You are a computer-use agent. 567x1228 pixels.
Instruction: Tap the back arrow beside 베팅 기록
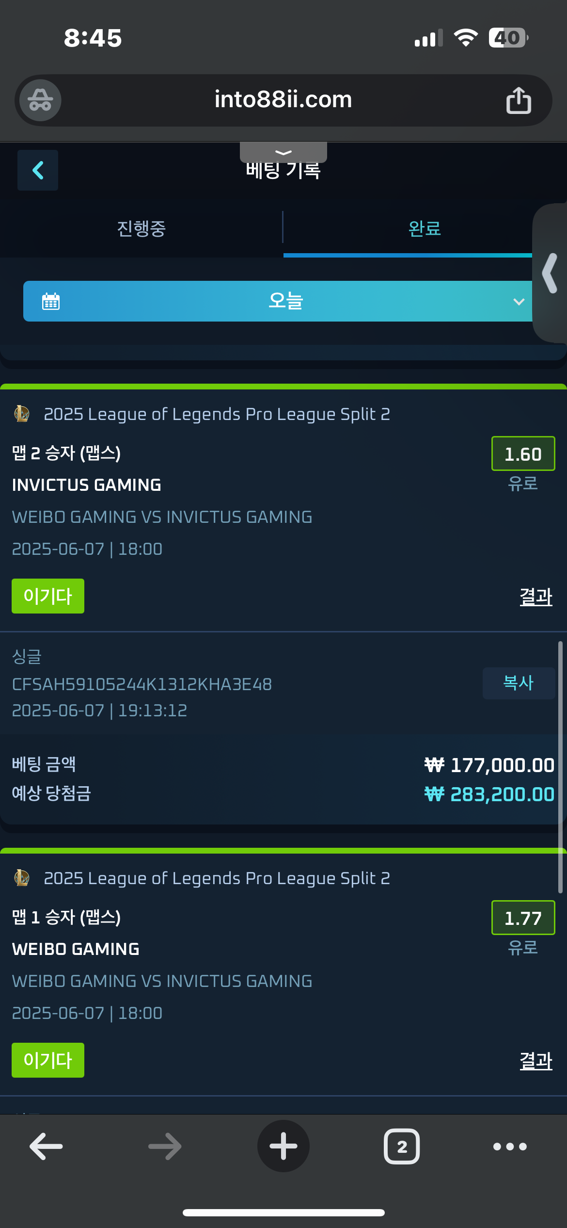[38, 170]
